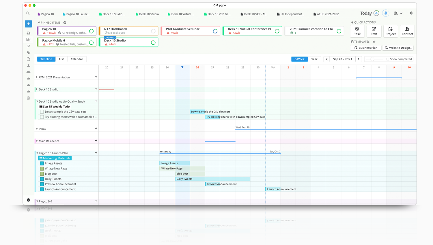This screenshot has height=245, width=433.
Task: Check off Down-sample the CSV data sets
Action: pyautogui.click(x=42, y=112)
